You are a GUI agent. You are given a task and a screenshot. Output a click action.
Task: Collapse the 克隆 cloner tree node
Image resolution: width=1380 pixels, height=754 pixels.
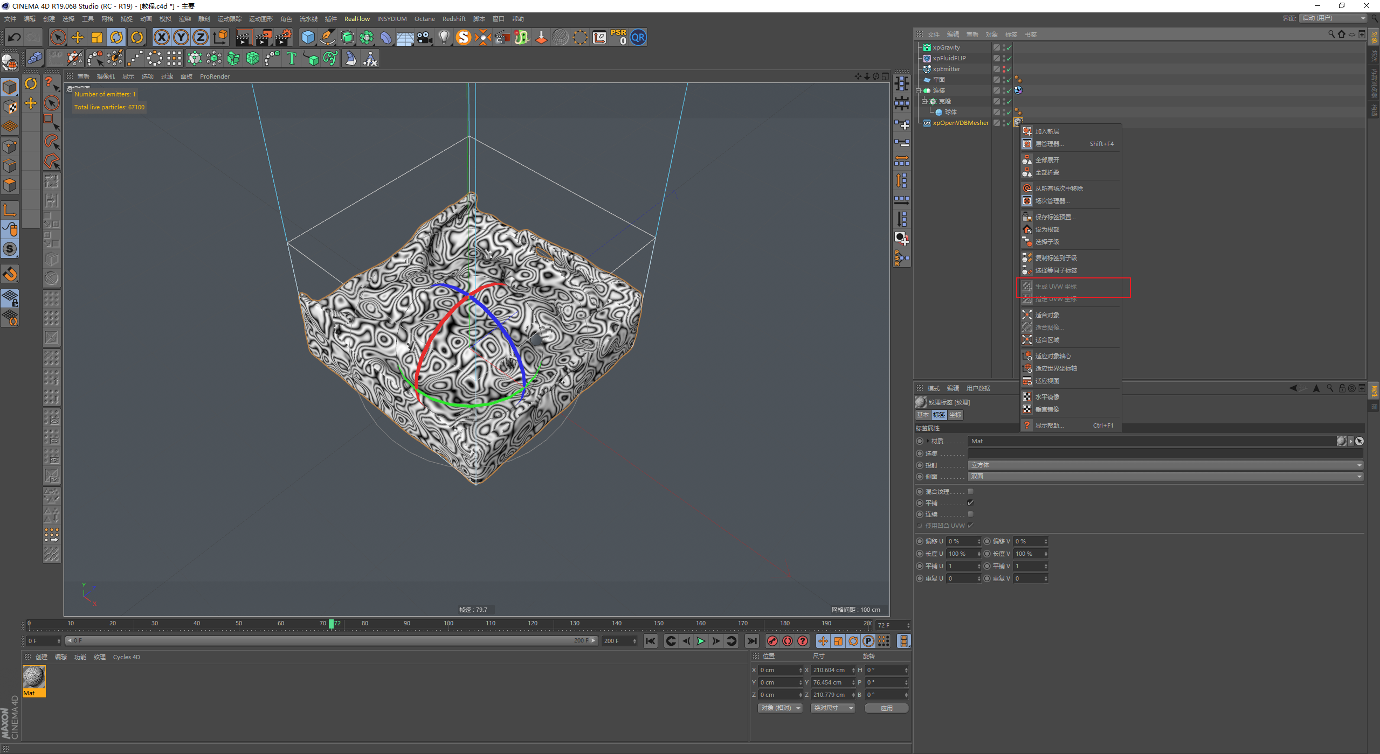(x=924, y=101)
